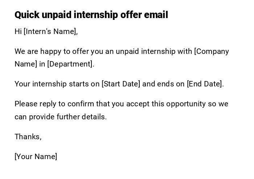
Task: Click the "Quick unpaid internship offer email" heading
Action: point(91,15)
